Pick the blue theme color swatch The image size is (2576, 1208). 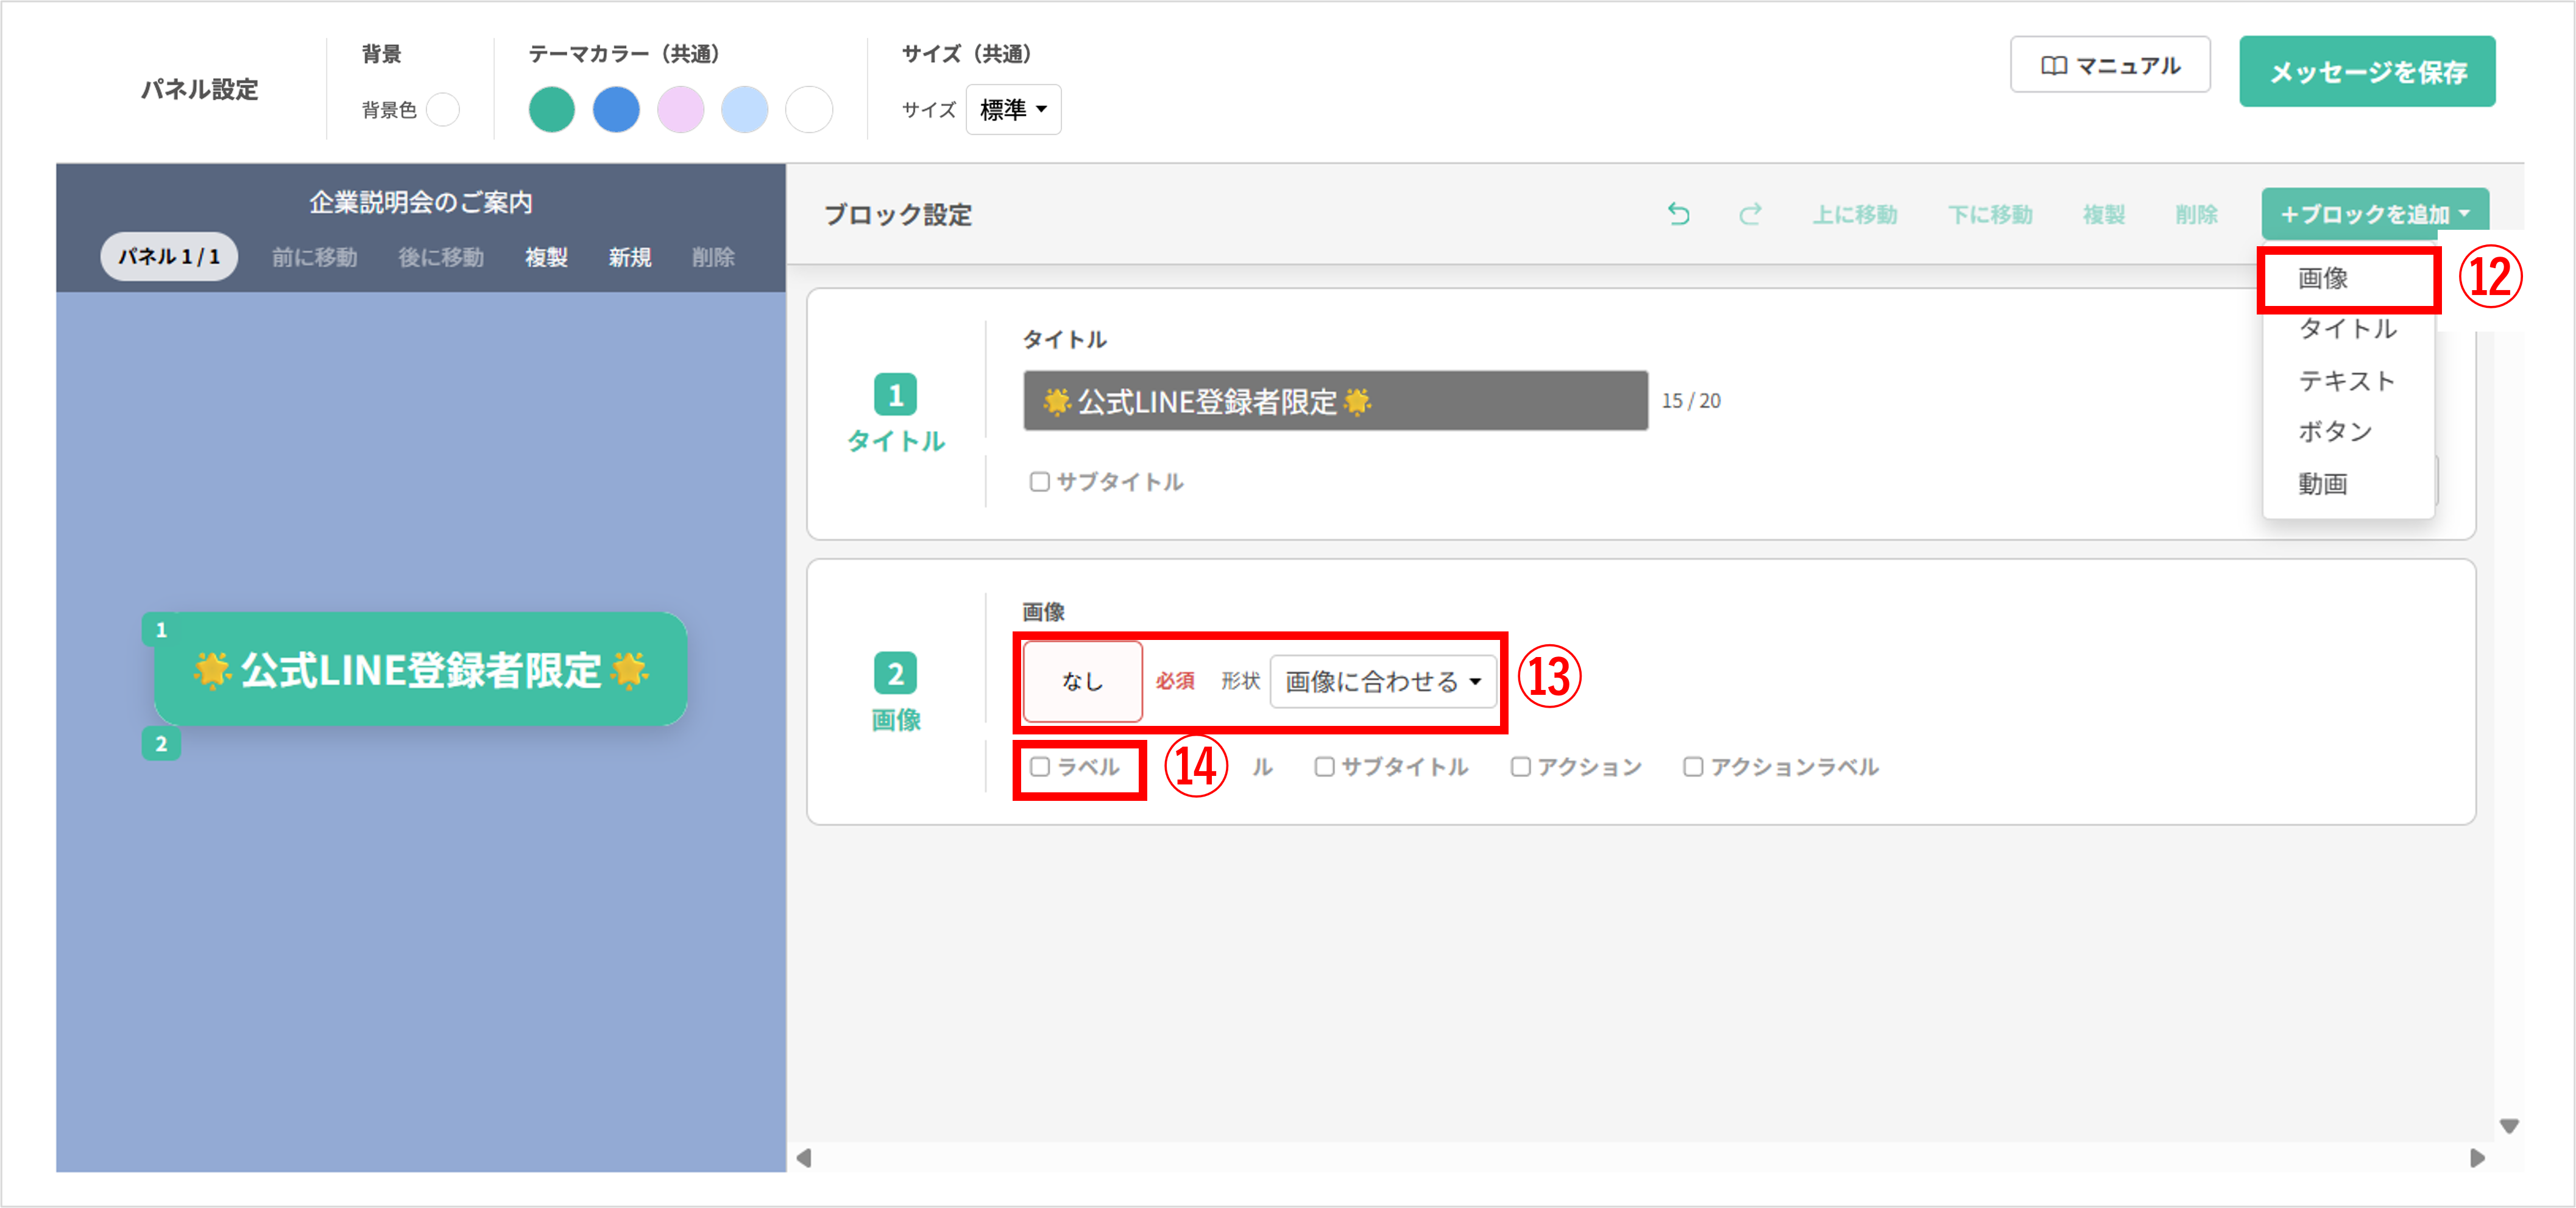tap(616, 109)
